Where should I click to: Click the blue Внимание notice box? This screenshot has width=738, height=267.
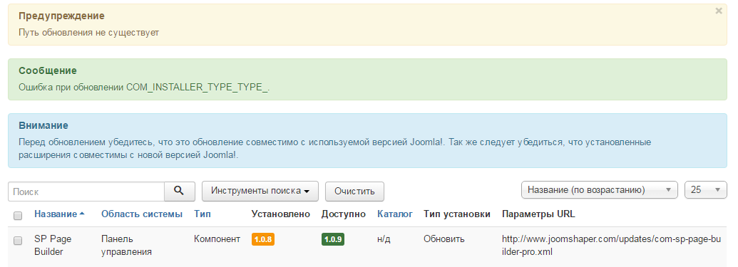367,140
